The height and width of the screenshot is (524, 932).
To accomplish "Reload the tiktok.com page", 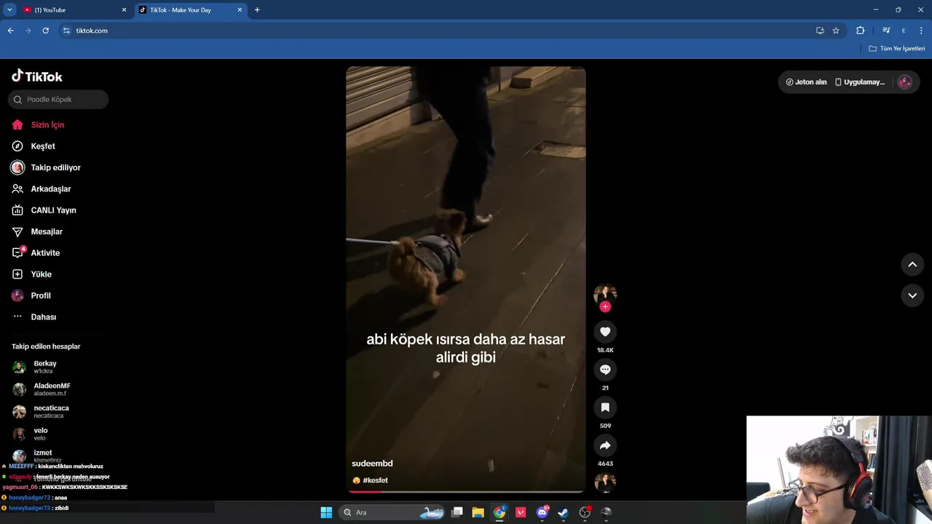I will pos(46,31).
